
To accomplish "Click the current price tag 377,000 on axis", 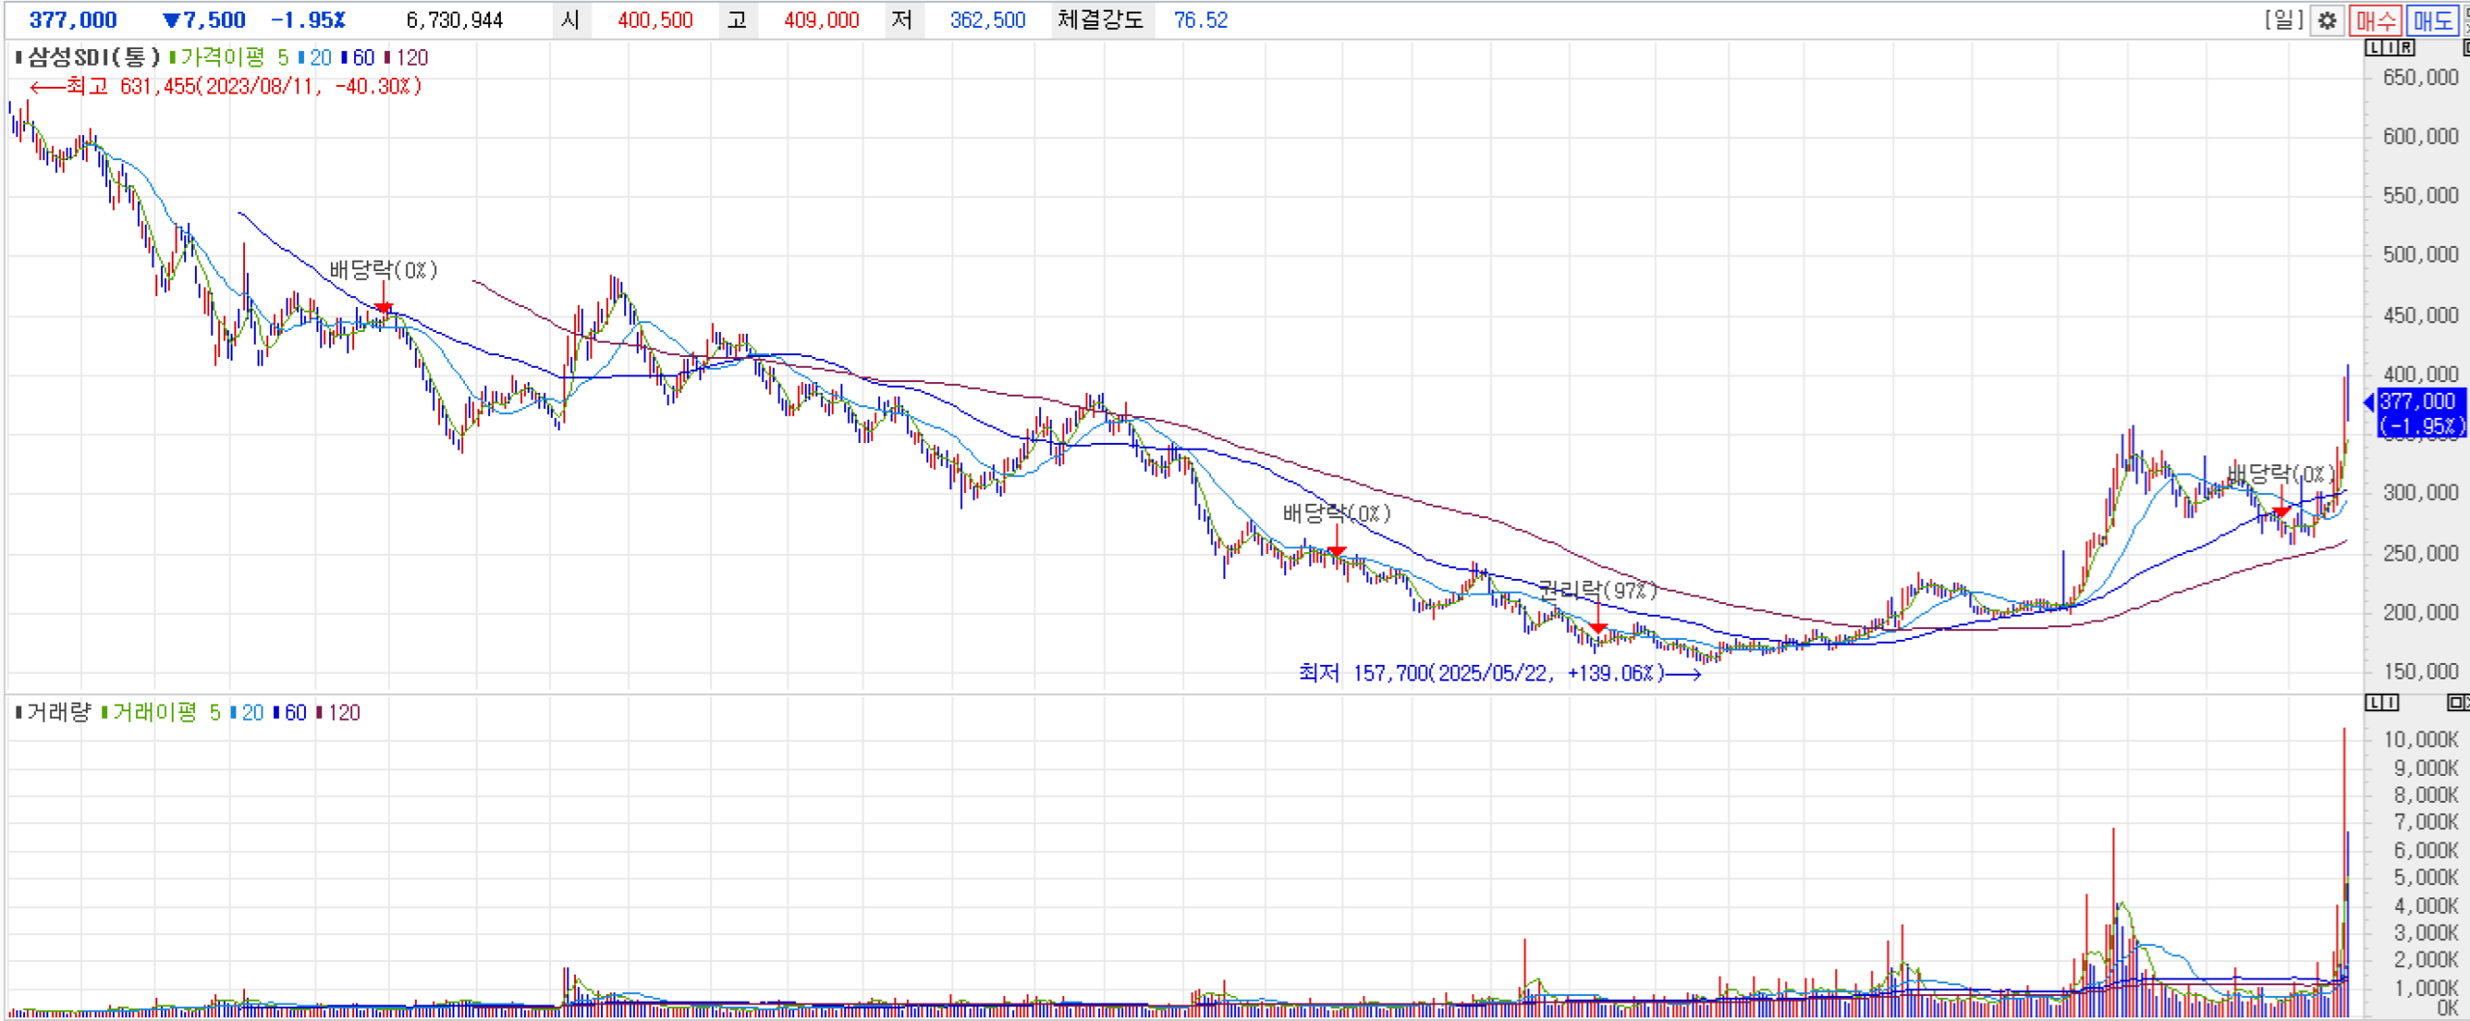I will (2419, 413).
